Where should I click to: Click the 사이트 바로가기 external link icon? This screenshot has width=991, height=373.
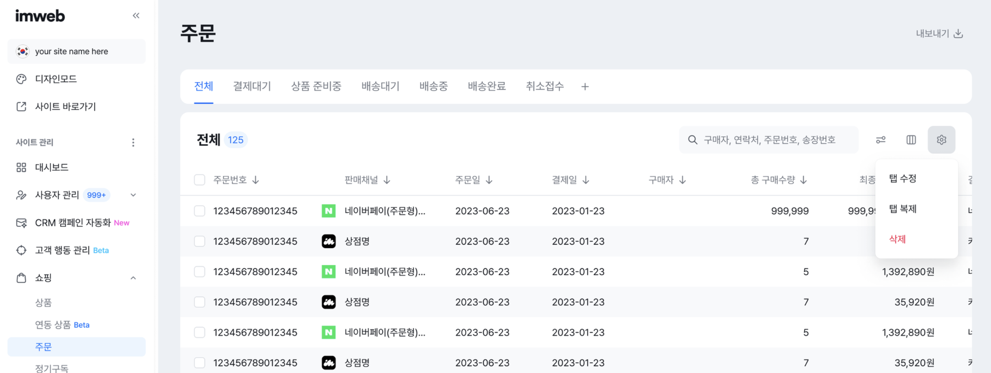[x=21, y=106]
